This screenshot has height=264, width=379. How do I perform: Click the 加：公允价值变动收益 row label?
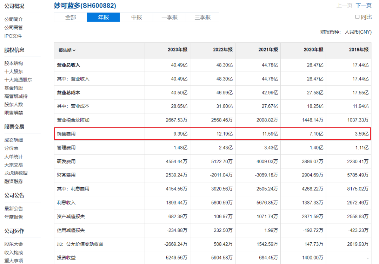pos(80,244)
